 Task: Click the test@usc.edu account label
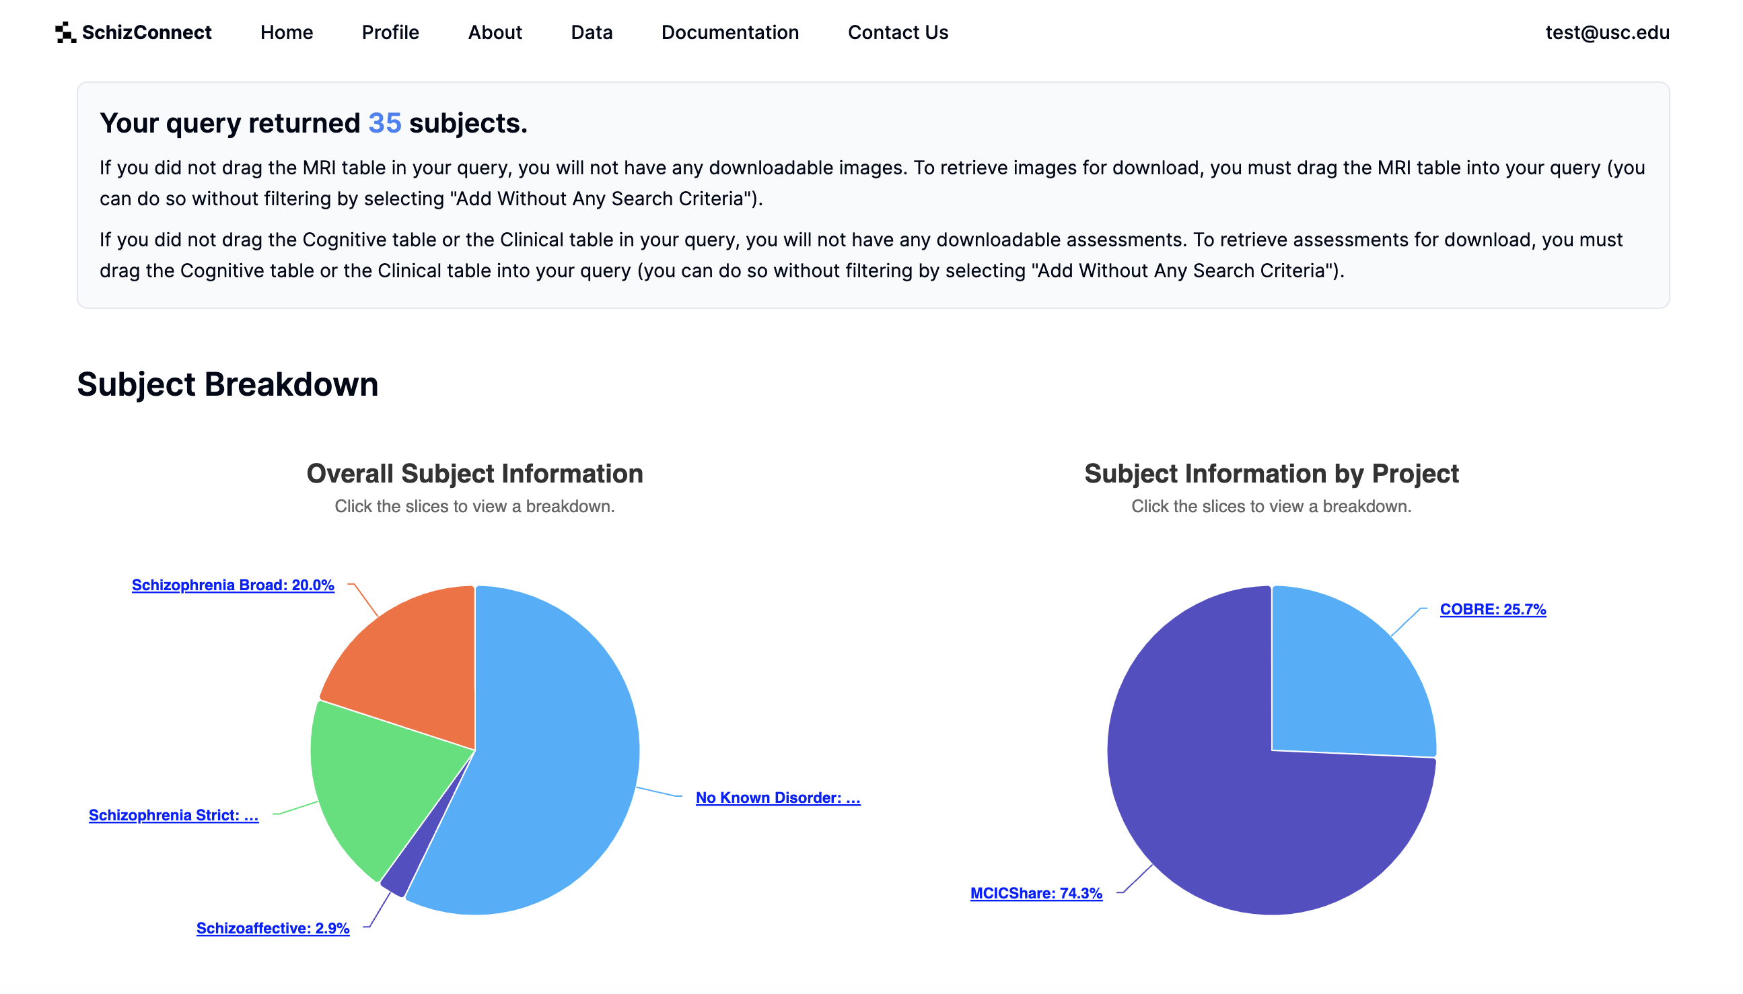coord(1607,32)
